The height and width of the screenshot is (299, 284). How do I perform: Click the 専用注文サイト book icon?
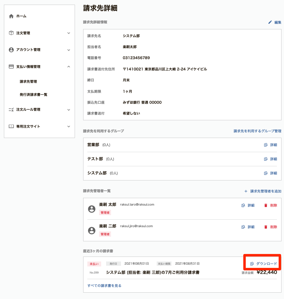(11, 126)
